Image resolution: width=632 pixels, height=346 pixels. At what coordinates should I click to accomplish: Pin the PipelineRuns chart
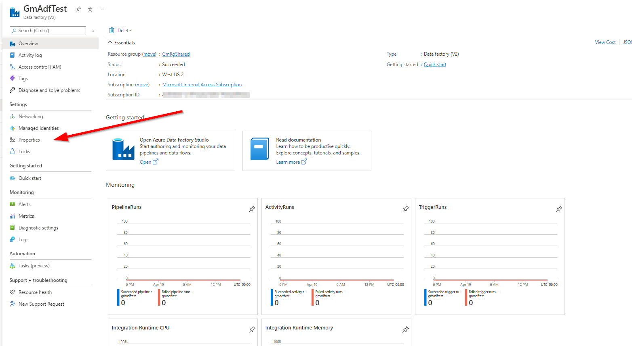click(252, 209)
